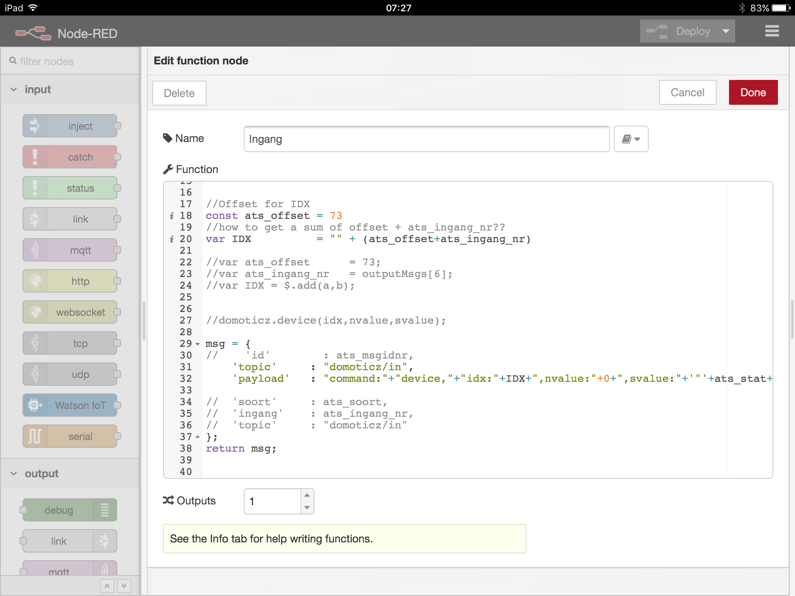Click the wrench icon beside Function

[x=168, y=169]
